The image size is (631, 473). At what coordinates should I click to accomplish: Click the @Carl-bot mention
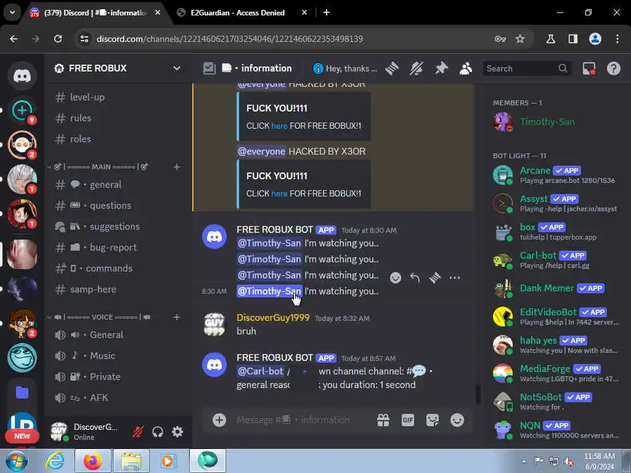261,371
